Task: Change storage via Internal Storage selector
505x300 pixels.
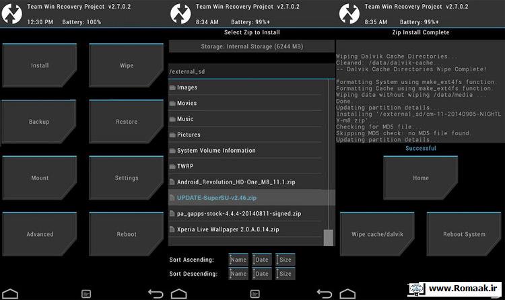Action: pyautogui.click(x=252, y=46)
